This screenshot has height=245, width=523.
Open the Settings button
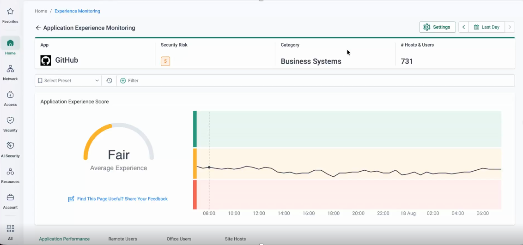(x=437, y=27)
